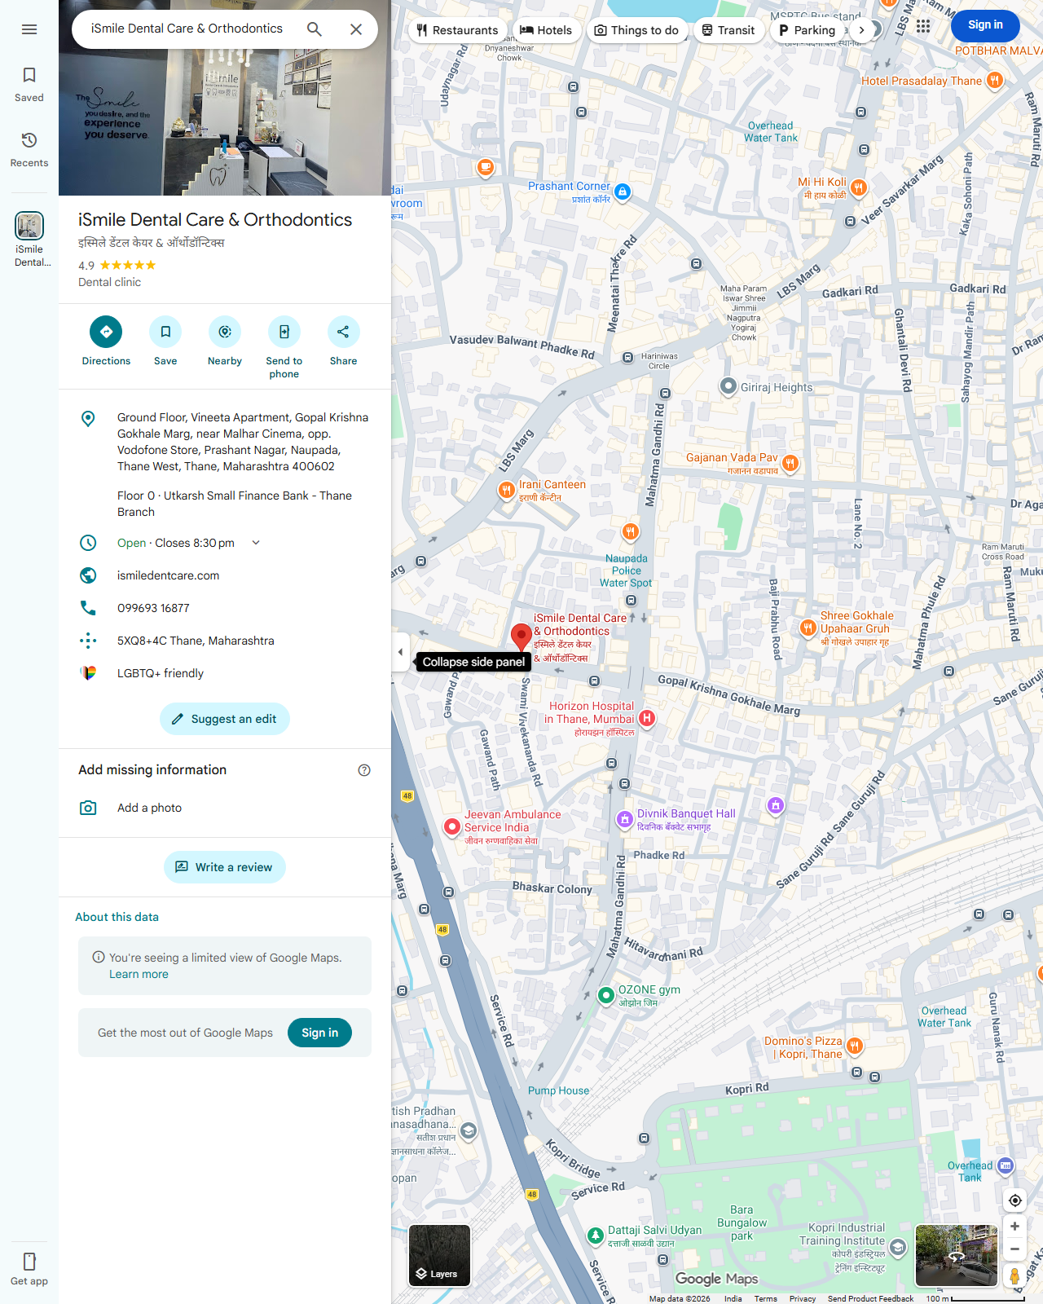Click Jeevan Ambulance Service marker
The height and width of the screenshot is (1304, 1043).
click(452, 826)
